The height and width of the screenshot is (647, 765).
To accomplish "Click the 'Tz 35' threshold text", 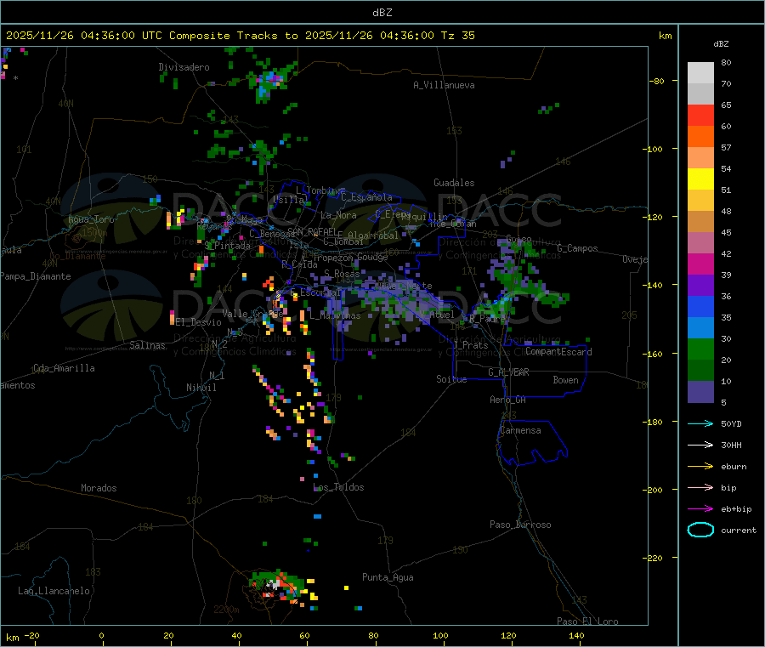I will coord(457,36).
